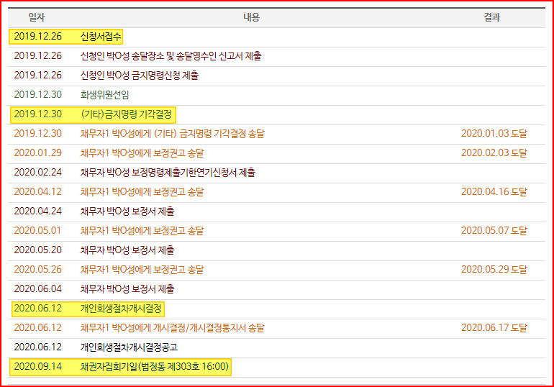Click the date 2020.05.01

coord(38,231)
